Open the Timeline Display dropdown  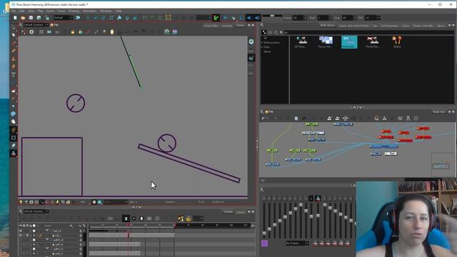point(47,211)
